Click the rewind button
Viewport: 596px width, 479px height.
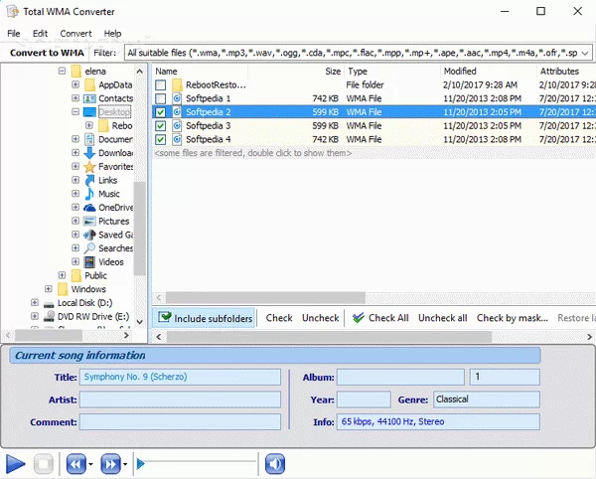coord(74,463)
